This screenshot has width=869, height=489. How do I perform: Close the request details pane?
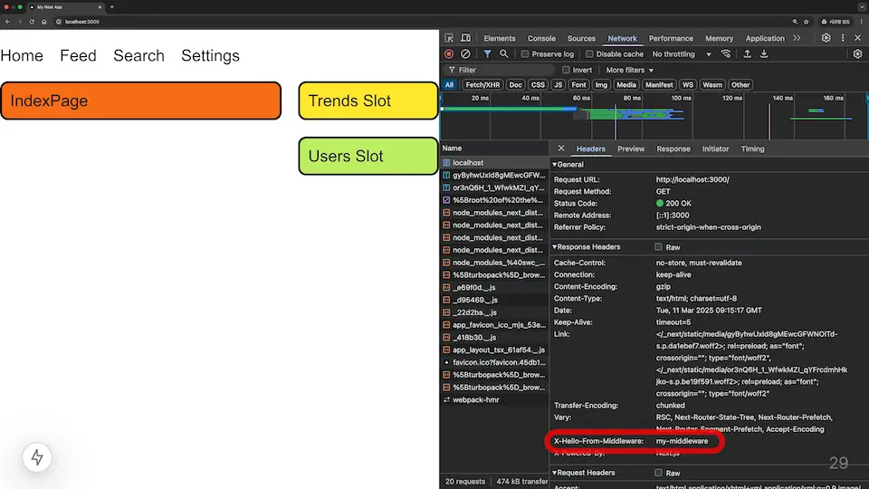tap(561, 149)
